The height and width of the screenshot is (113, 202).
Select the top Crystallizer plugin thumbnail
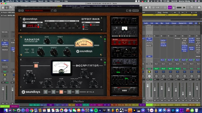[x=124, y=21]
